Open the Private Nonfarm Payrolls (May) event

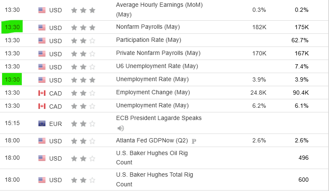click(158, 53)
